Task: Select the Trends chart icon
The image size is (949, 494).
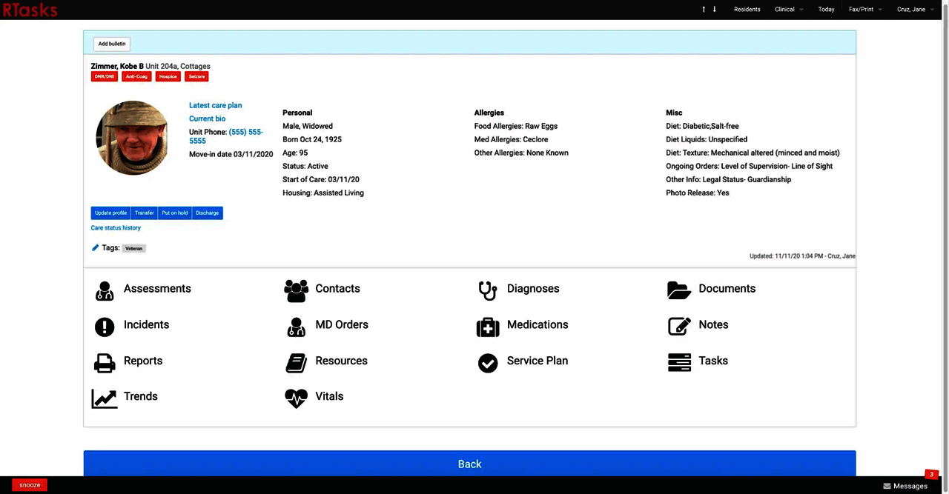Action: point(104,398)
